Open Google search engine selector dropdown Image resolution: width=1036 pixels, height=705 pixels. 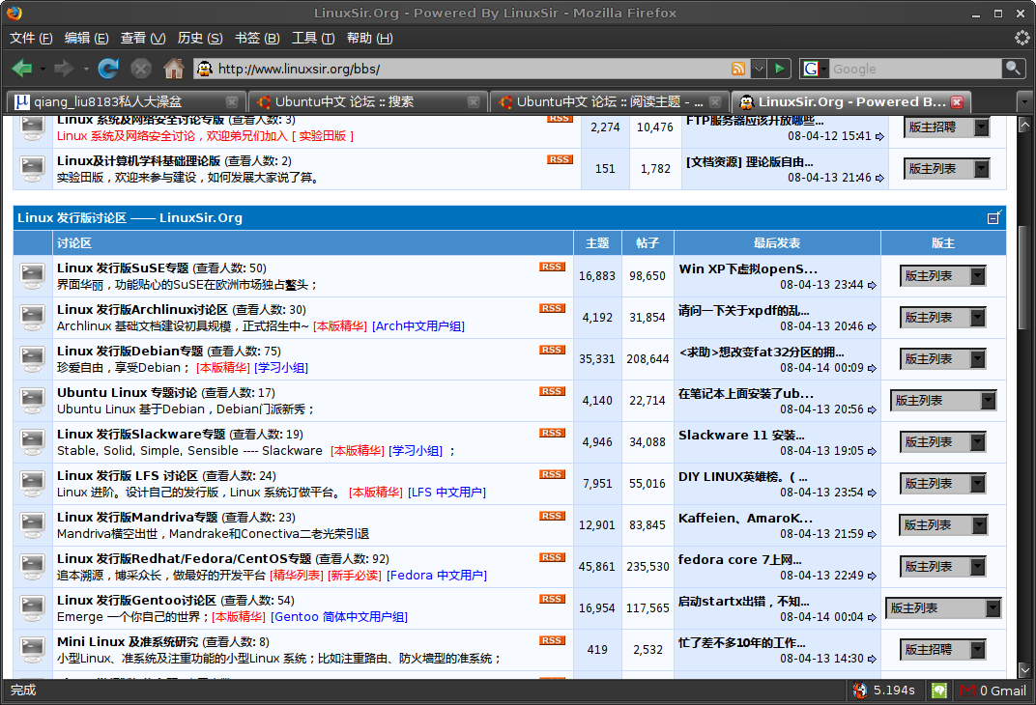[x=823, y=69]
